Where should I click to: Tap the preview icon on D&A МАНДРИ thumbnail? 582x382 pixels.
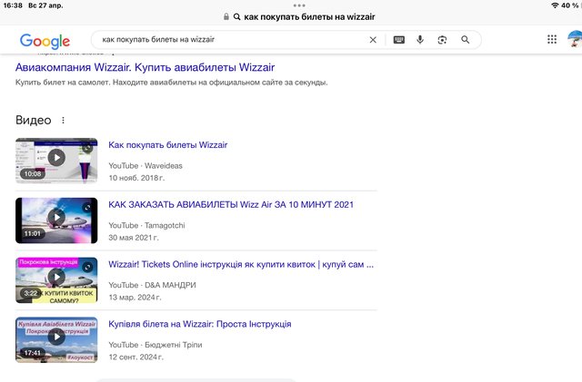click(87, 267)
